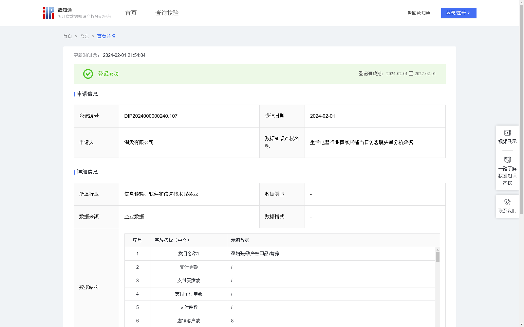The height and width of the screenshot is (327, 524).
Task: Click the 一键了解数据知识产权 book icon
Action: (507, 160)
